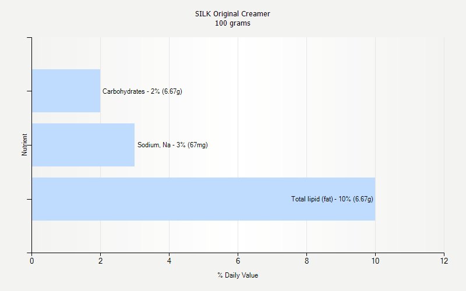Image resolution: width=466 pixels, height=291 pixels.
Task: Select the Sodium, Na - 3% (67mg) label
Action: [x=172, y=145]
